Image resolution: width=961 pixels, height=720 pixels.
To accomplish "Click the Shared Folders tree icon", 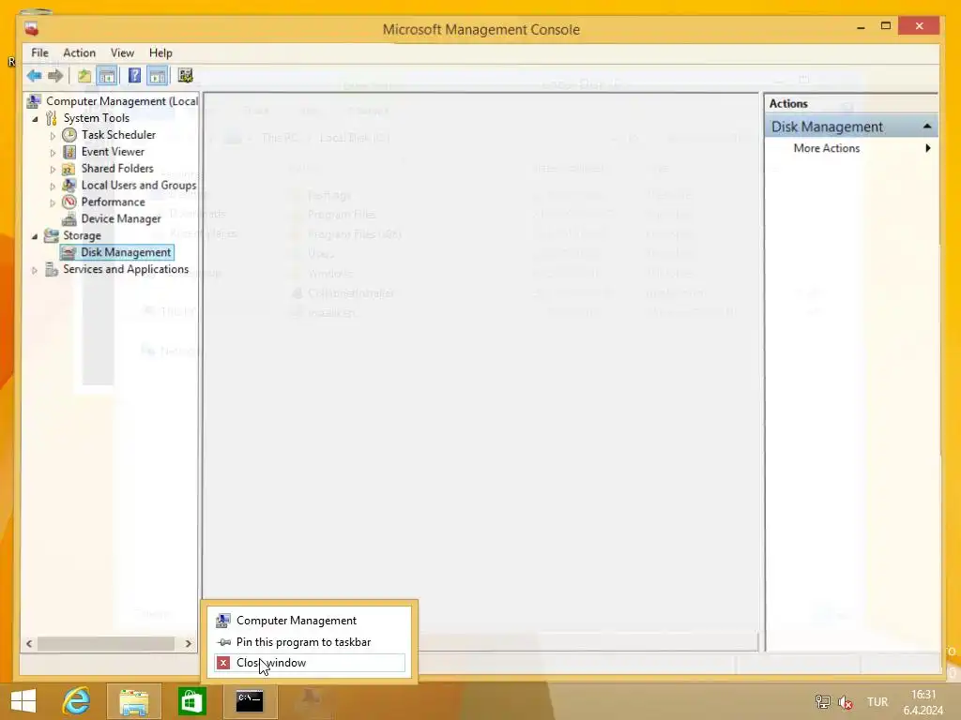I will tap(69, 169).
